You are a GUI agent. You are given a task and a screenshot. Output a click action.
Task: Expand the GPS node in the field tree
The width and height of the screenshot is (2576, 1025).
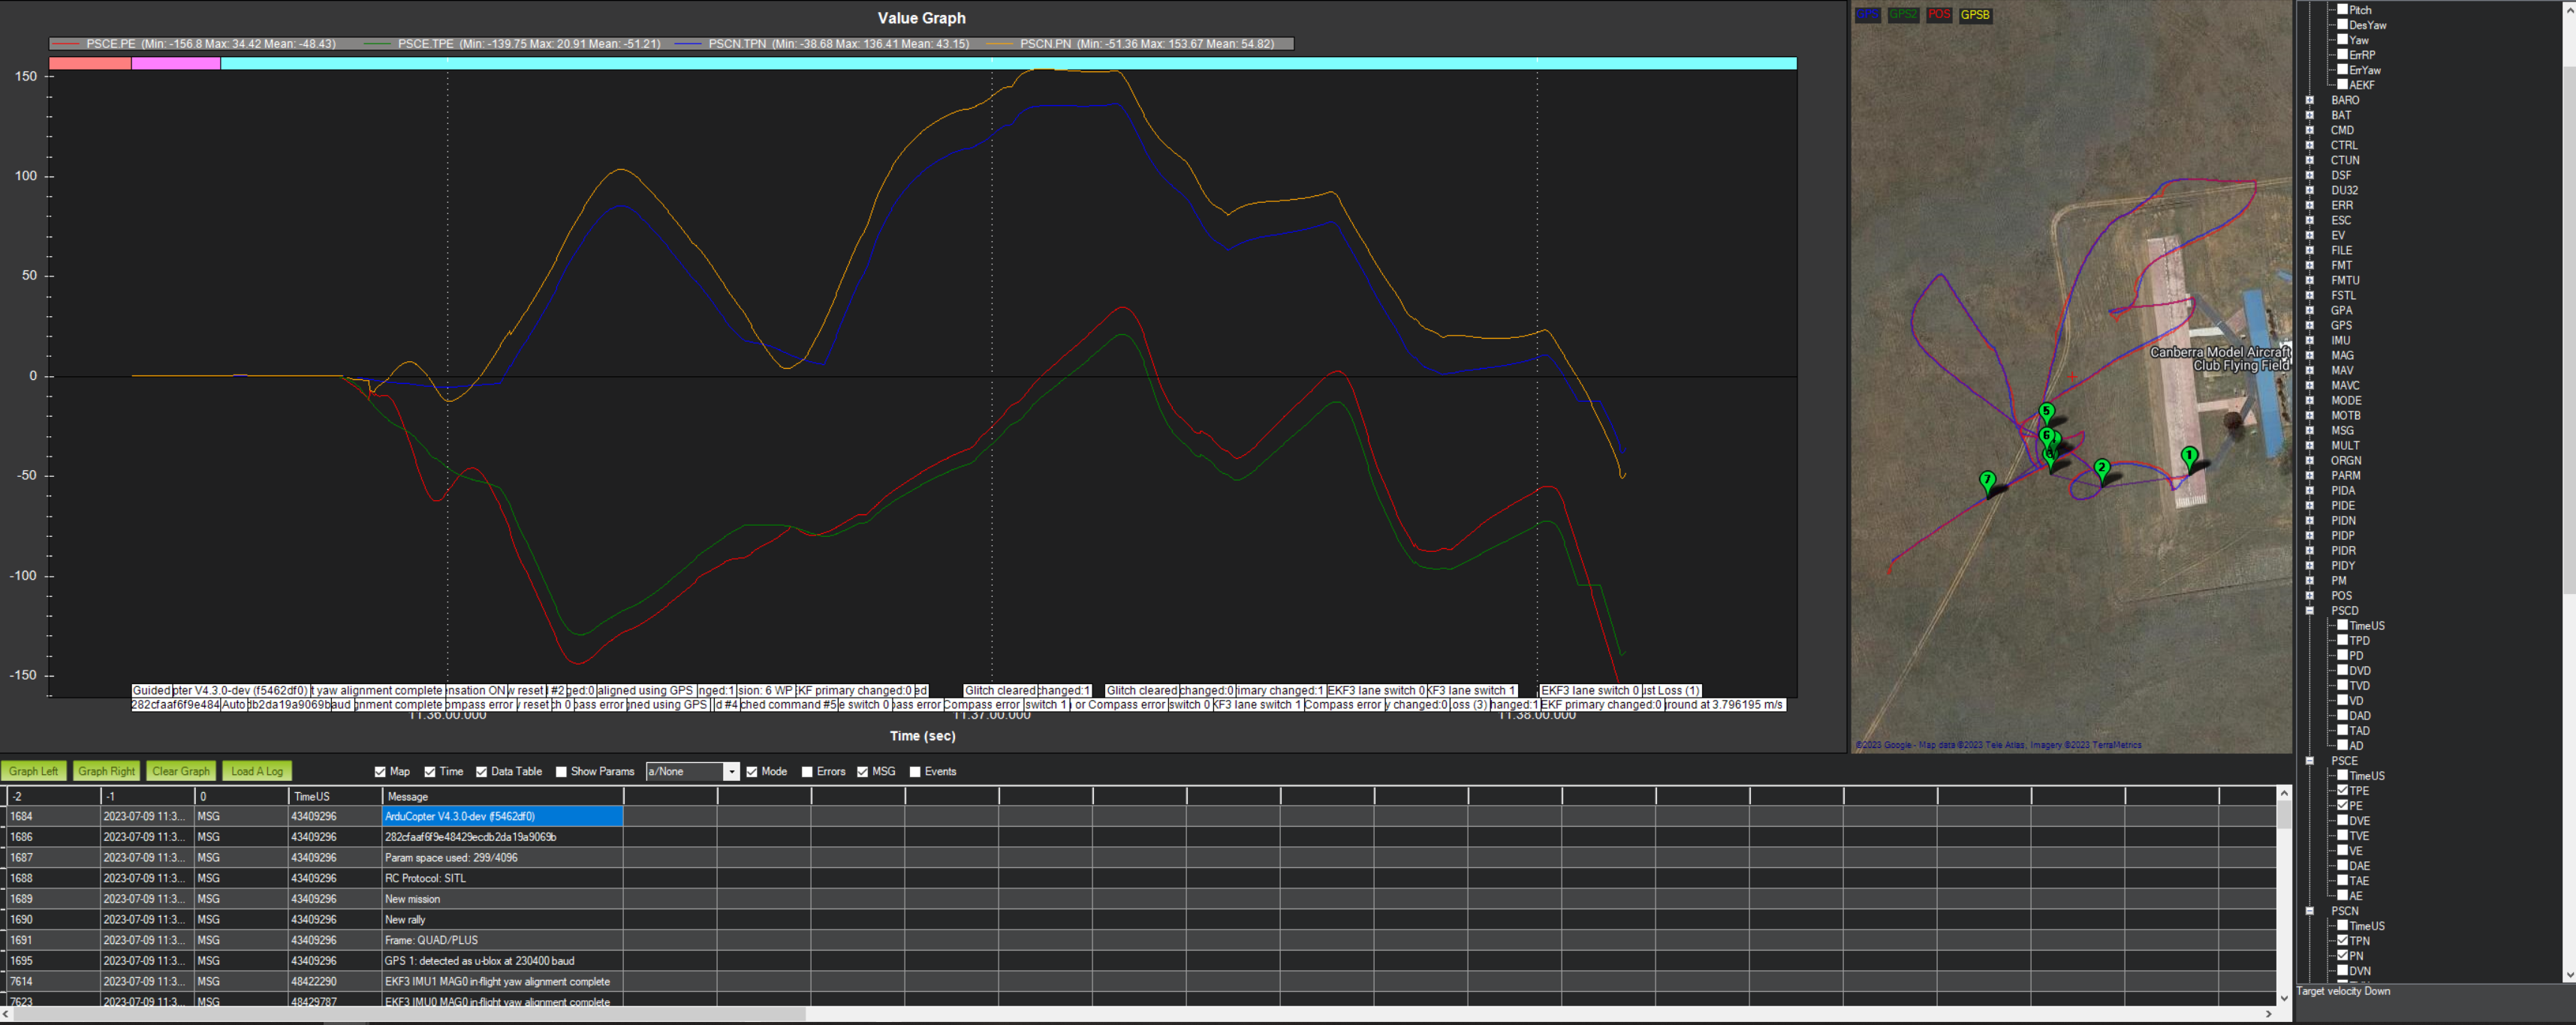[2310, 325]
